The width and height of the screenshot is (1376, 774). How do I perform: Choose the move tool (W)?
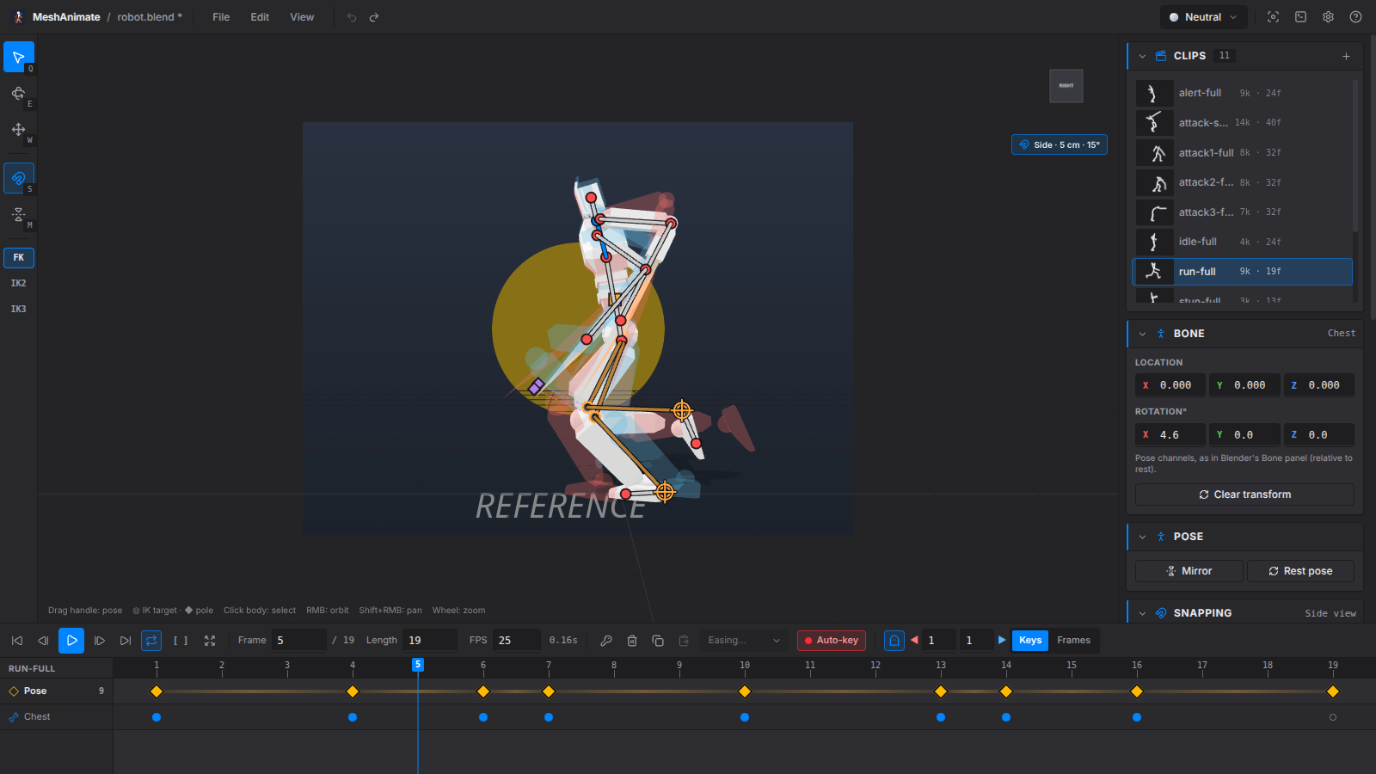(x=19, y=129)
